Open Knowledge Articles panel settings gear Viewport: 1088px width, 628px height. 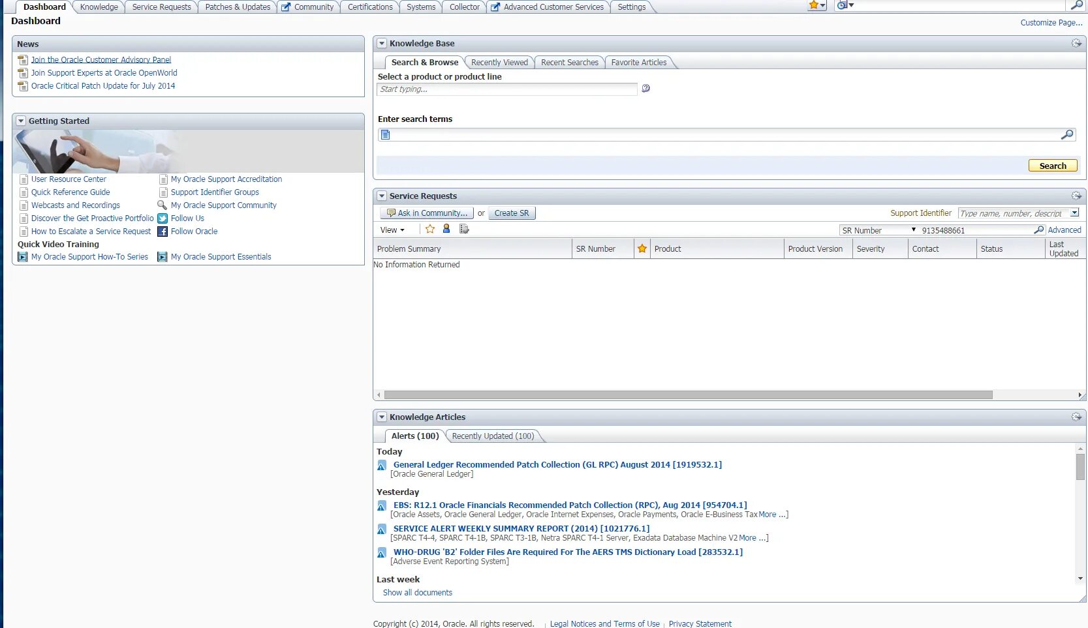tap(1076, 417)
